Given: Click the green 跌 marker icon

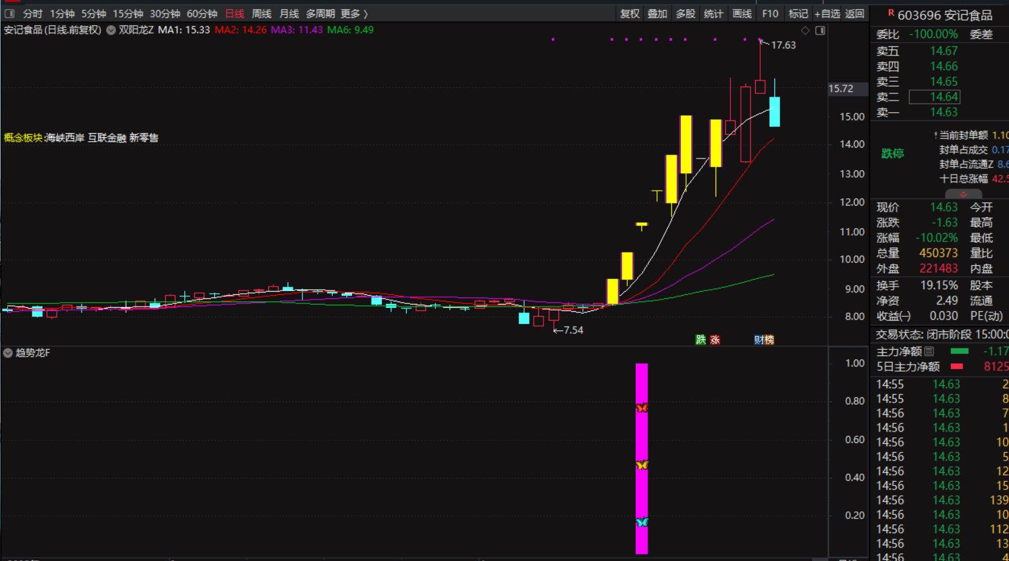Looking at the screenshot, I should (x=701, y=340).
